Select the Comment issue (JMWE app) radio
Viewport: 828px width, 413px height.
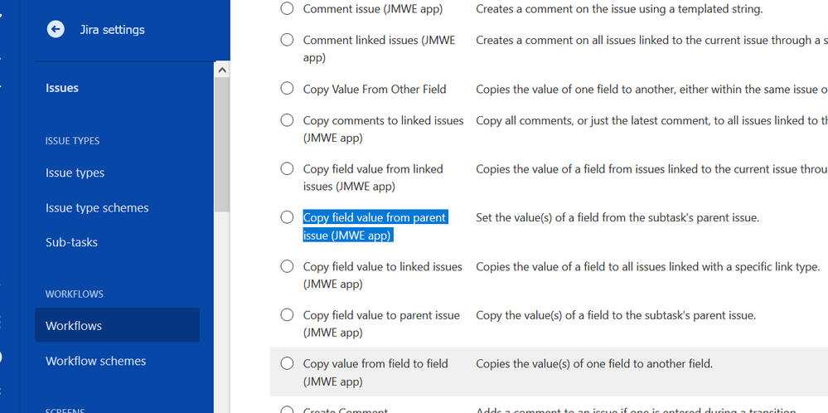pyautogui.click(x=287, y=8)
